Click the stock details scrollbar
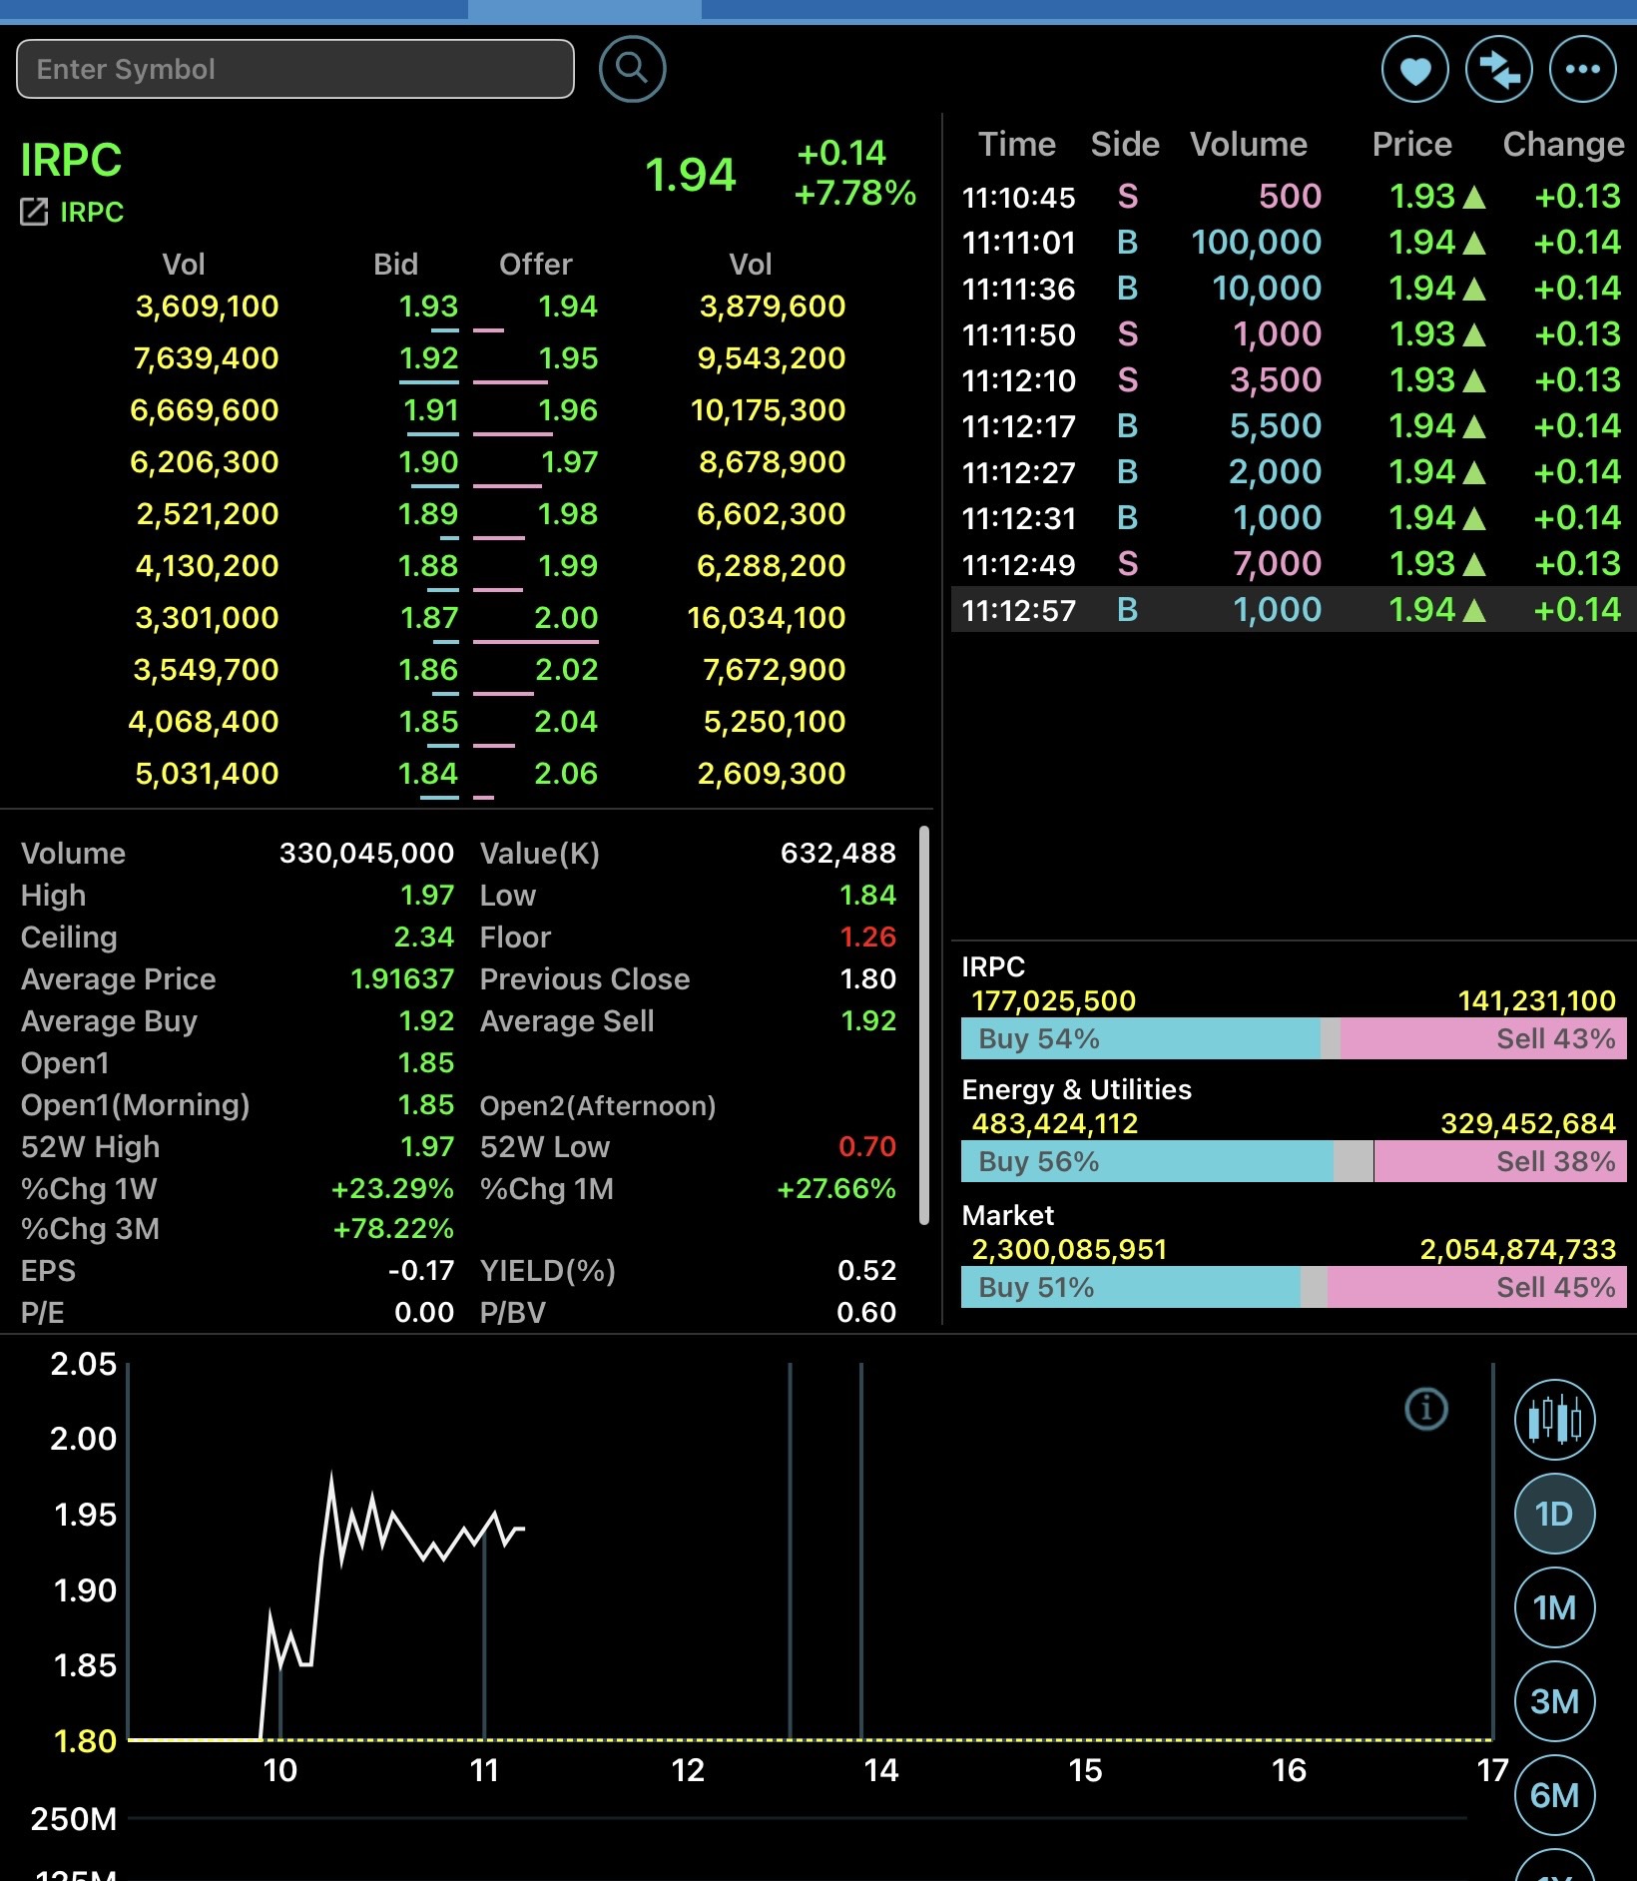 coord(924,1024)
